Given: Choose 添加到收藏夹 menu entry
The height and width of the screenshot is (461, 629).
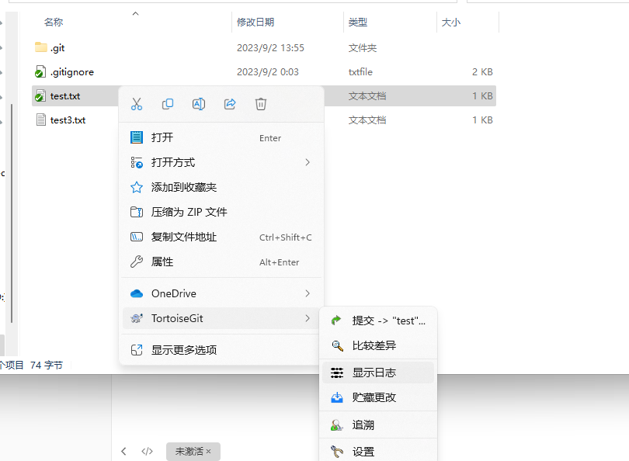Looking at the screenshot, I should (221, 187).
